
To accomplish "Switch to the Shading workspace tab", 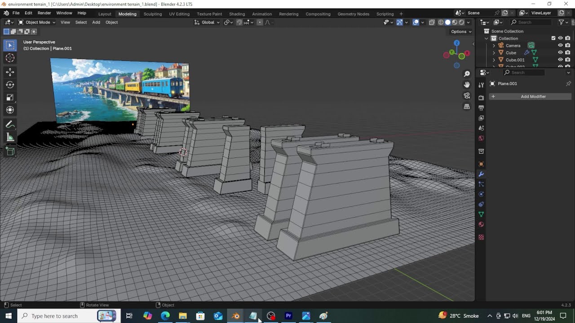I will (237, 14).
